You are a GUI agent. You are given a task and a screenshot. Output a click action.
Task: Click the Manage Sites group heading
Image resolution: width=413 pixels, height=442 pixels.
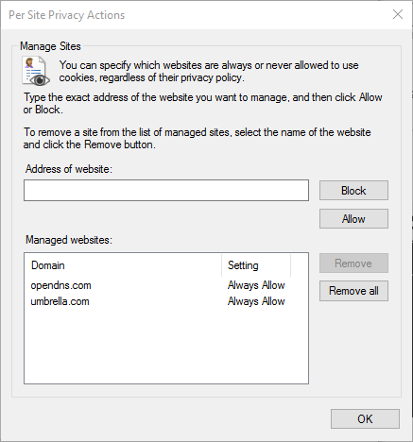(x=50, y=46)
